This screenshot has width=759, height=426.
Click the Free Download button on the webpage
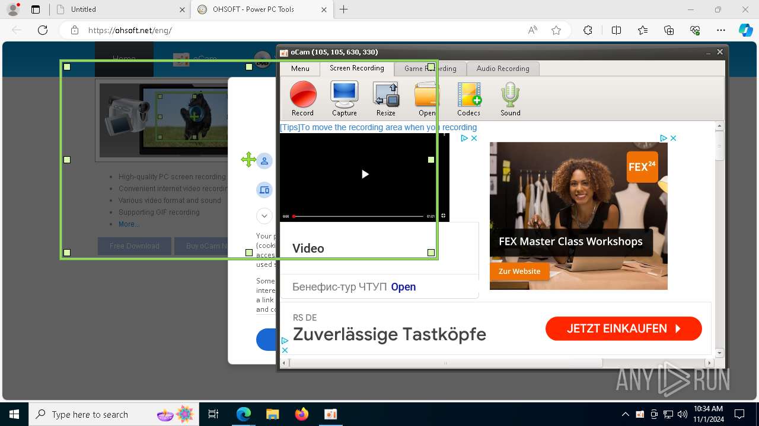(135, 246)
